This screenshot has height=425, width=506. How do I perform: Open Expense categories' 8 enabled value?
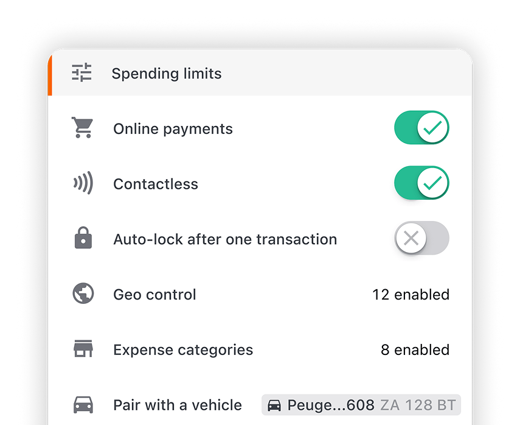(415, 349)
